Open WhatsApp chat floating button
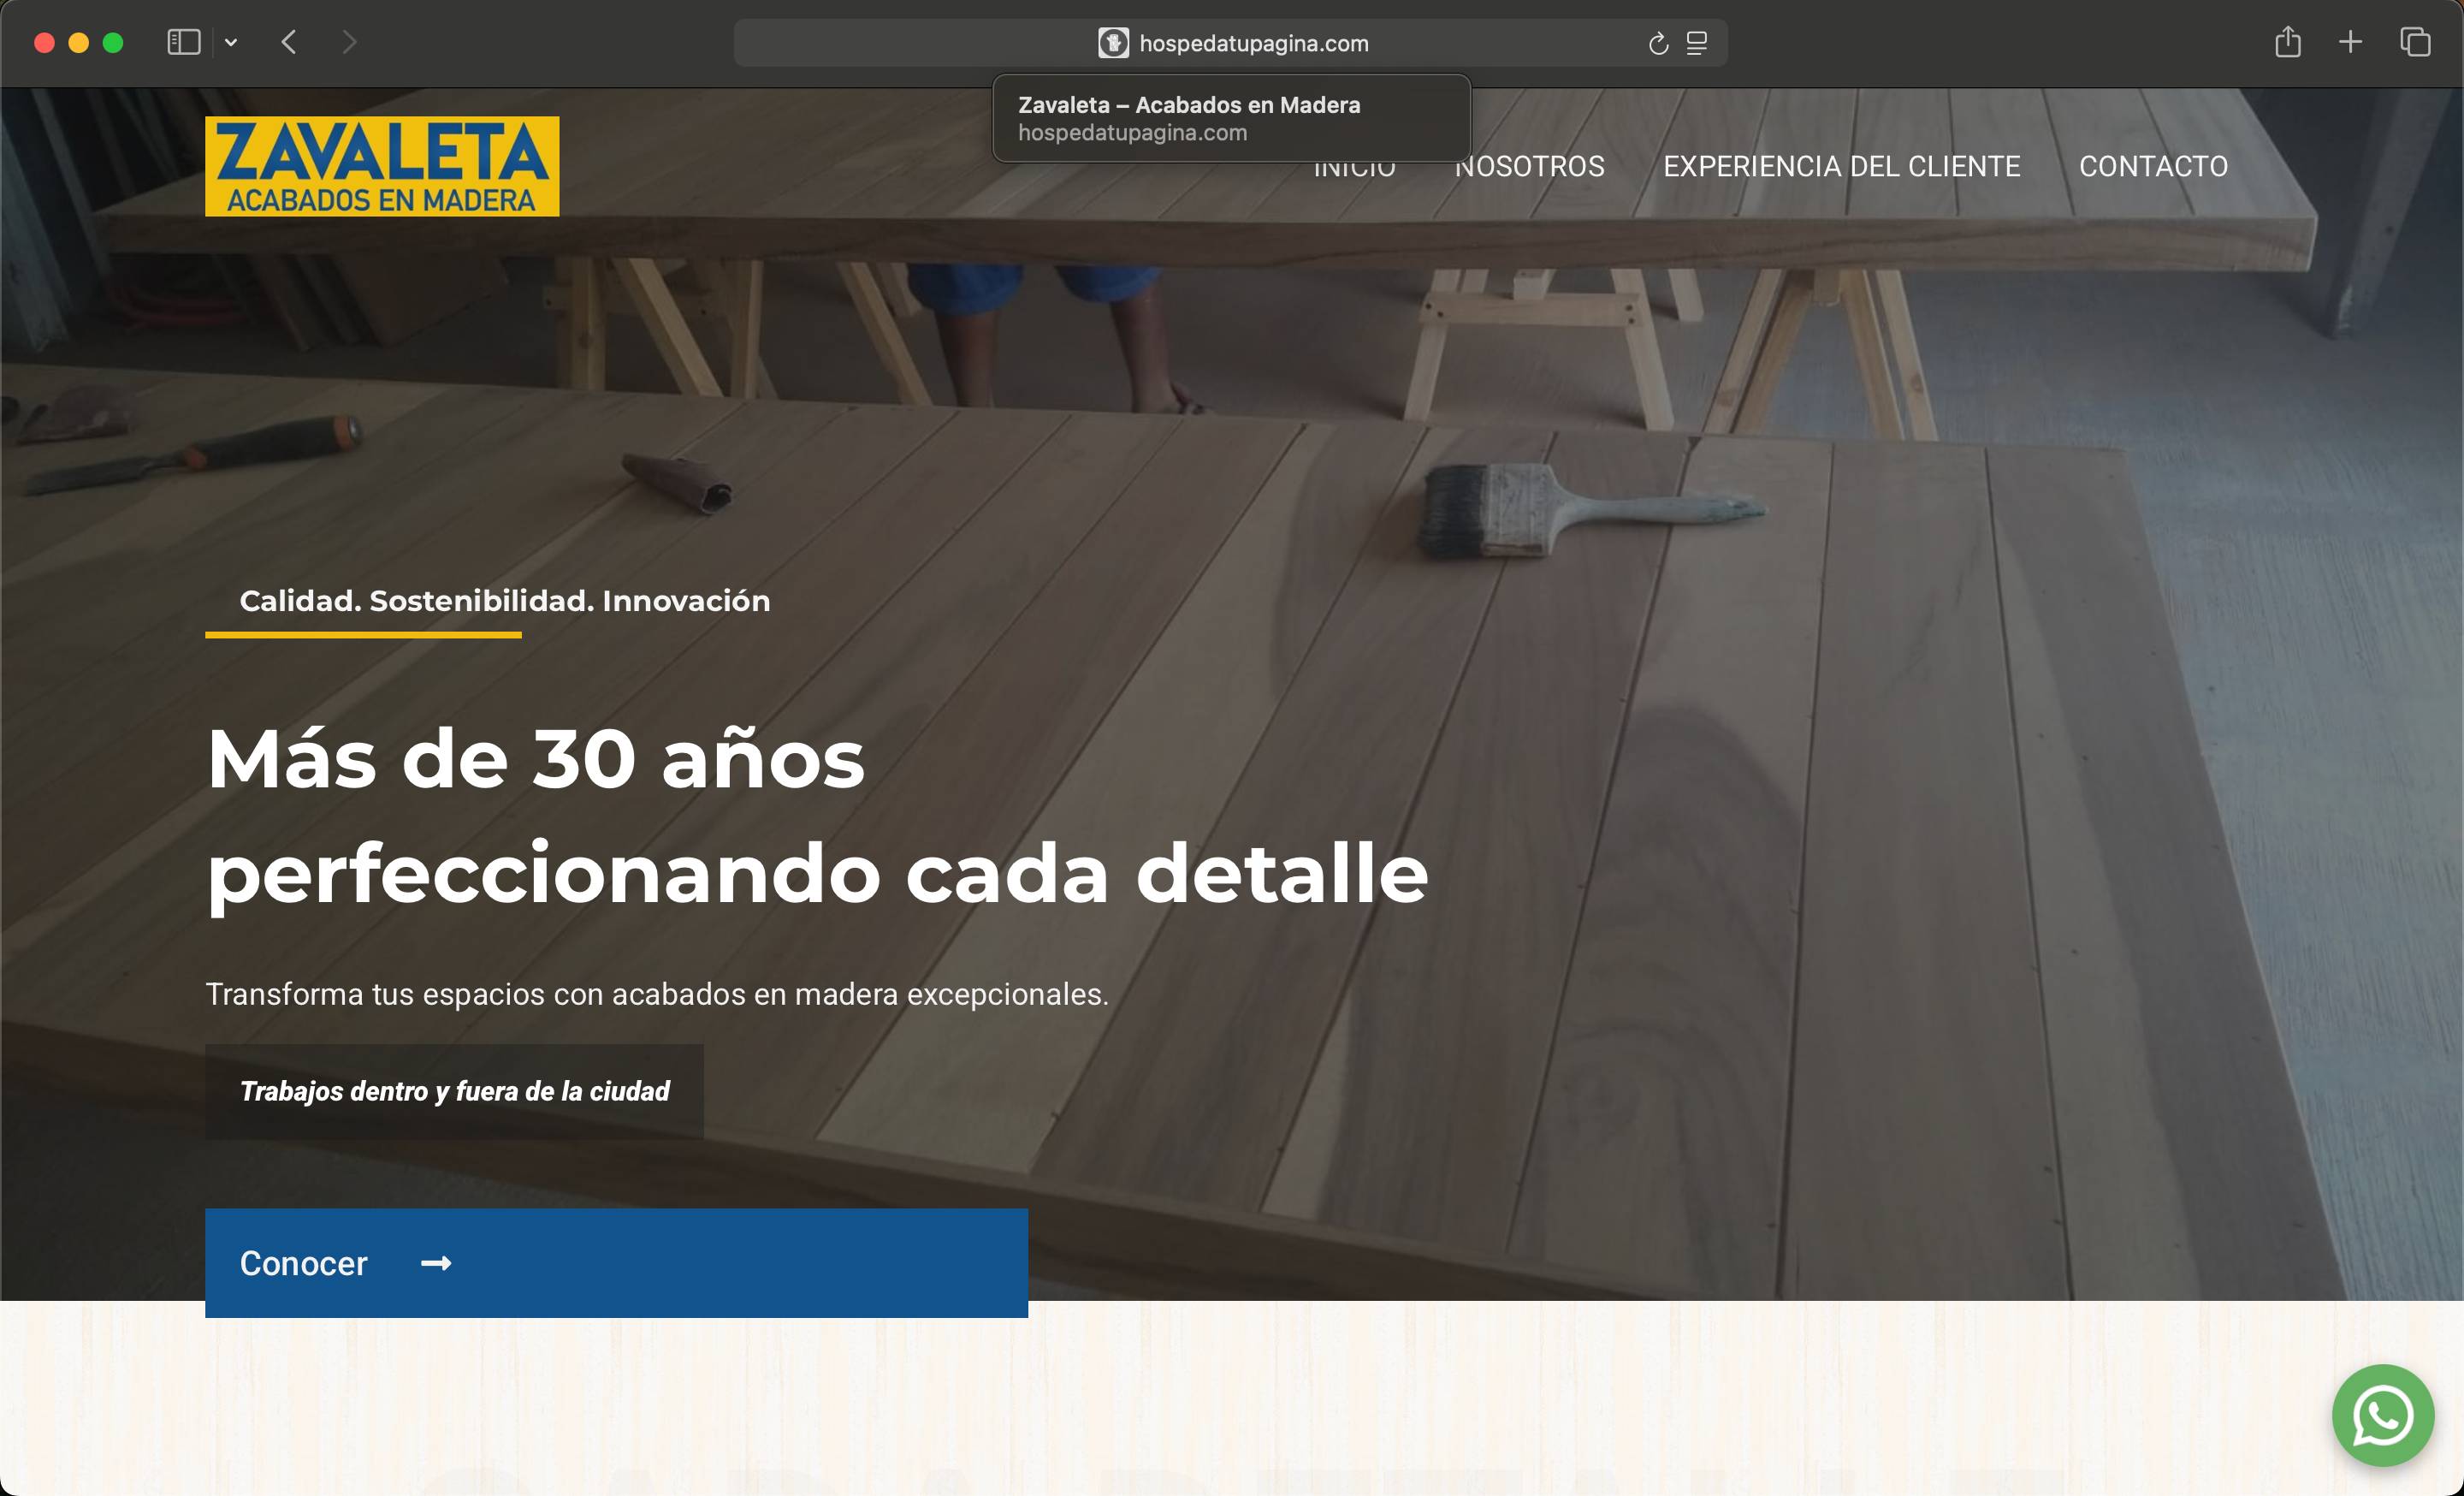The height and width of the screenshot is (1496, 2464). coord(2383,1415)
